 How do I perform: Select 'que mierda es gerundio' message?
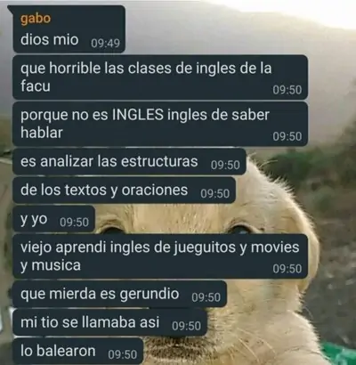click(119, 294)
